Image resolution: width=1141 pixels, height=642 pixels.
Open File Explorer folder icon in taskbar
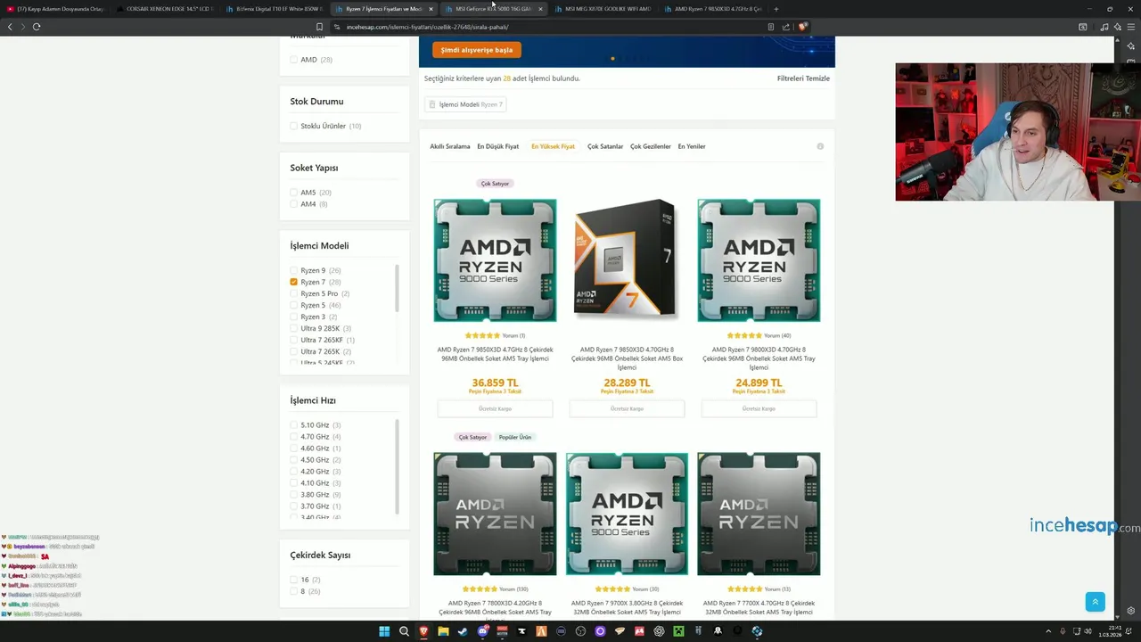(x=443, y=631)
